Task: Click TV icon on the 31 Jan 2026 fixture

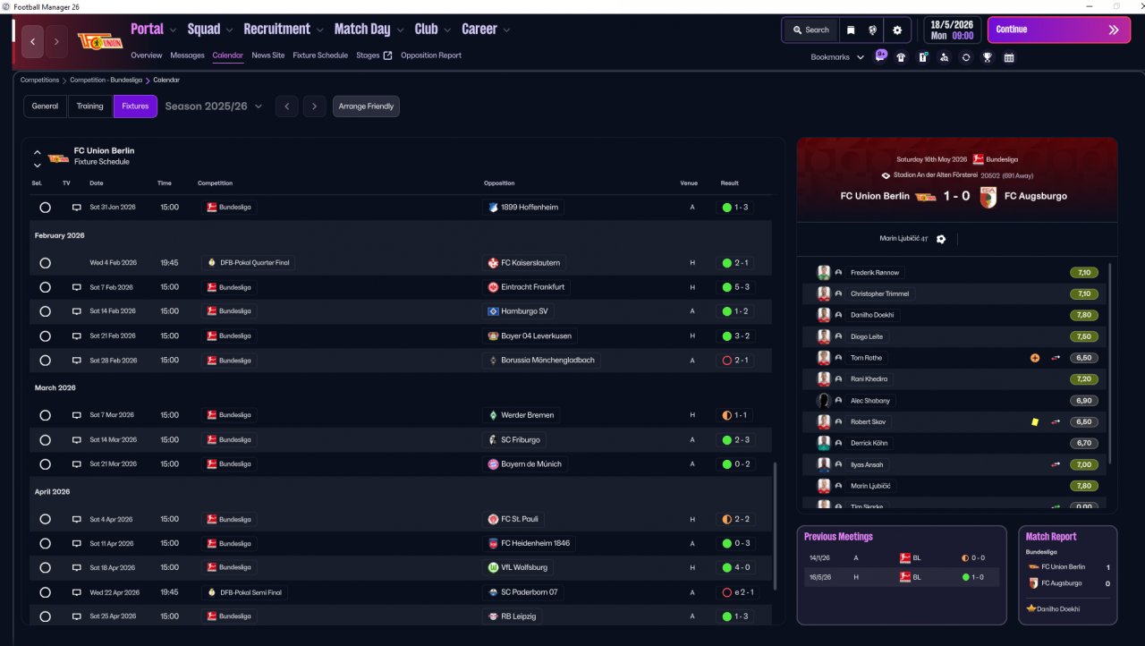Action: [77, 208]
